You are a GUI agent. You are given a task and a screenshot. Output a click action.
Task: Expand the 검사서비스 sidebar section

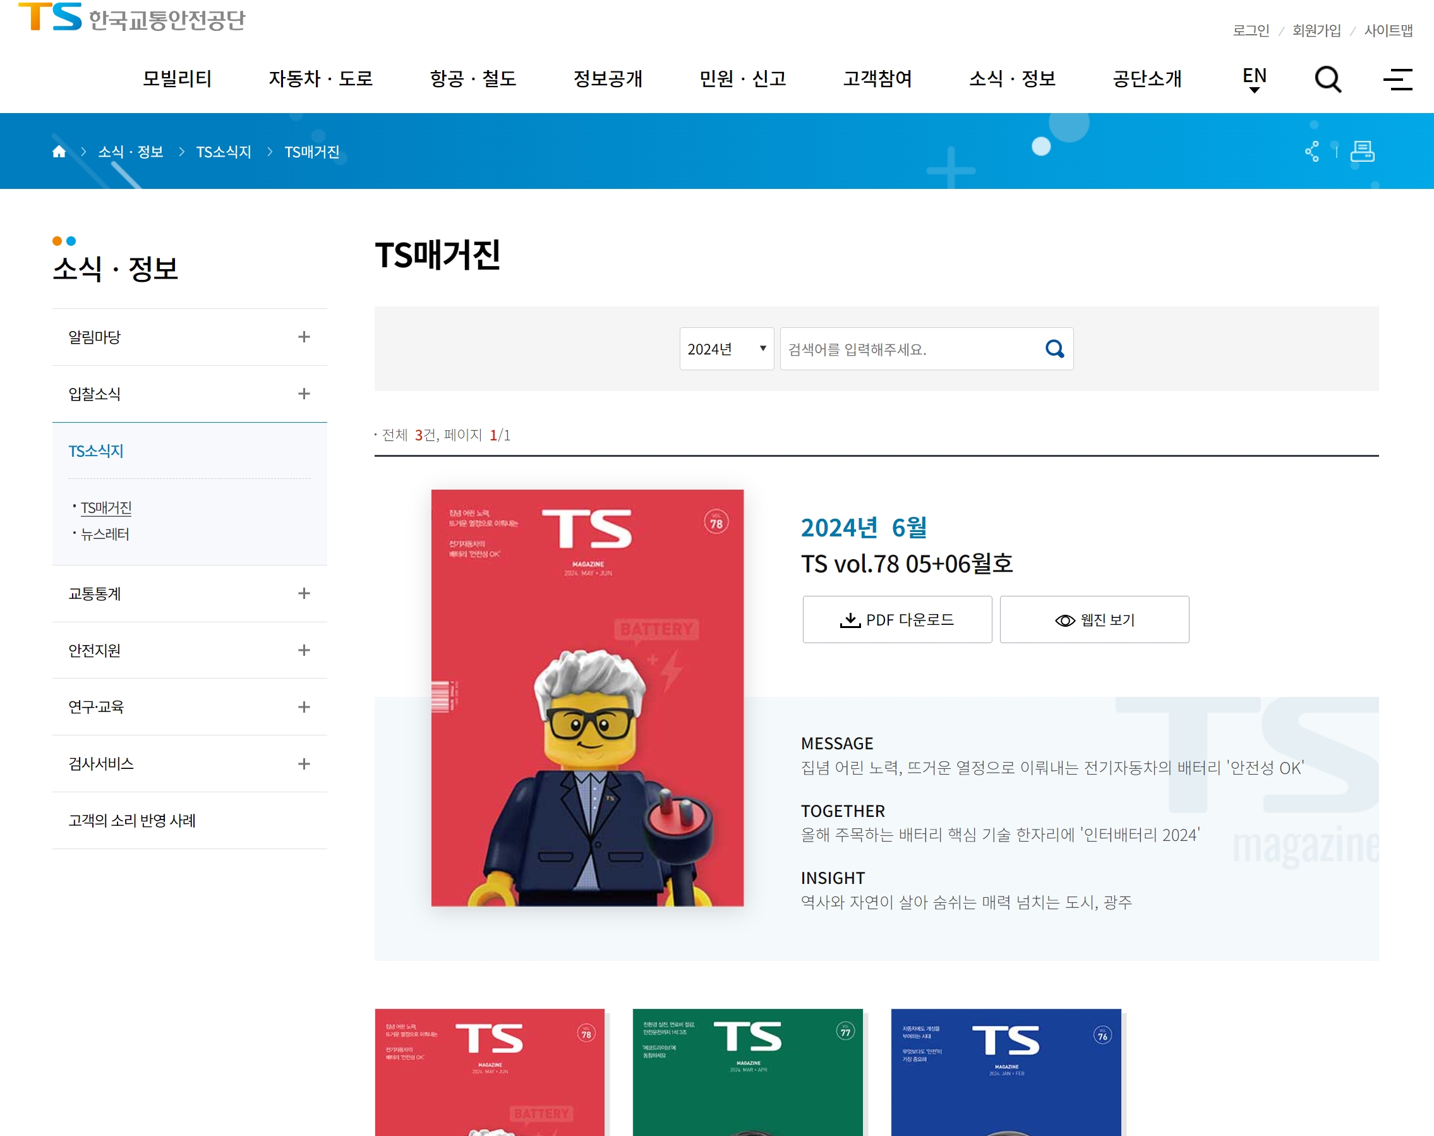[x=304, y=763]
